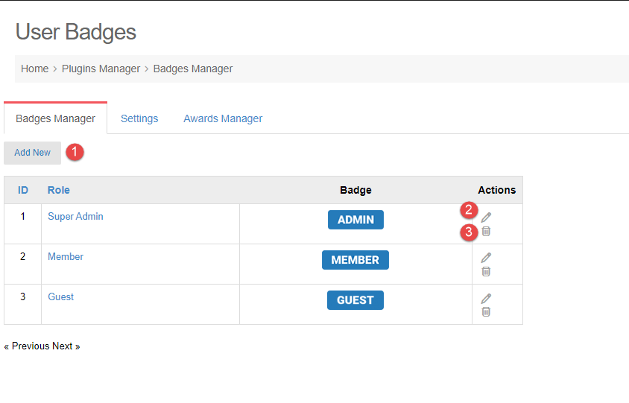The height and width of the screenshot is (403, 629).
Task: Click the blue ADMIN badge
Action: [x=355, y=220]
